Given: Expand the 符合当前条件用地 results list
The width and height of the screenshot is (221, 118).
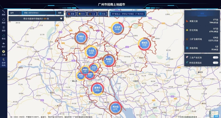Looking at the screenshot, I should tap(61, 19).
